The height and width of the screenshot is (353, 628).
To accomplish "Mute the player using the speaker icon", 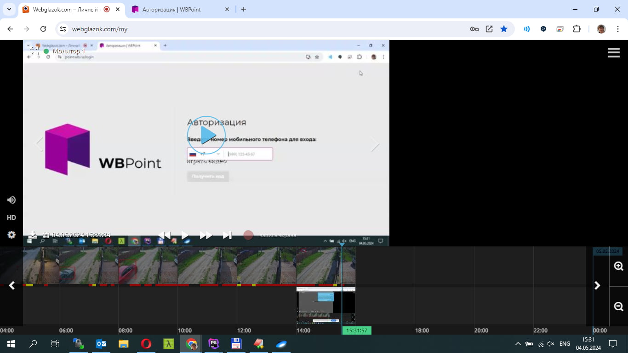I will pyautogui.click(x=11, y=200).
